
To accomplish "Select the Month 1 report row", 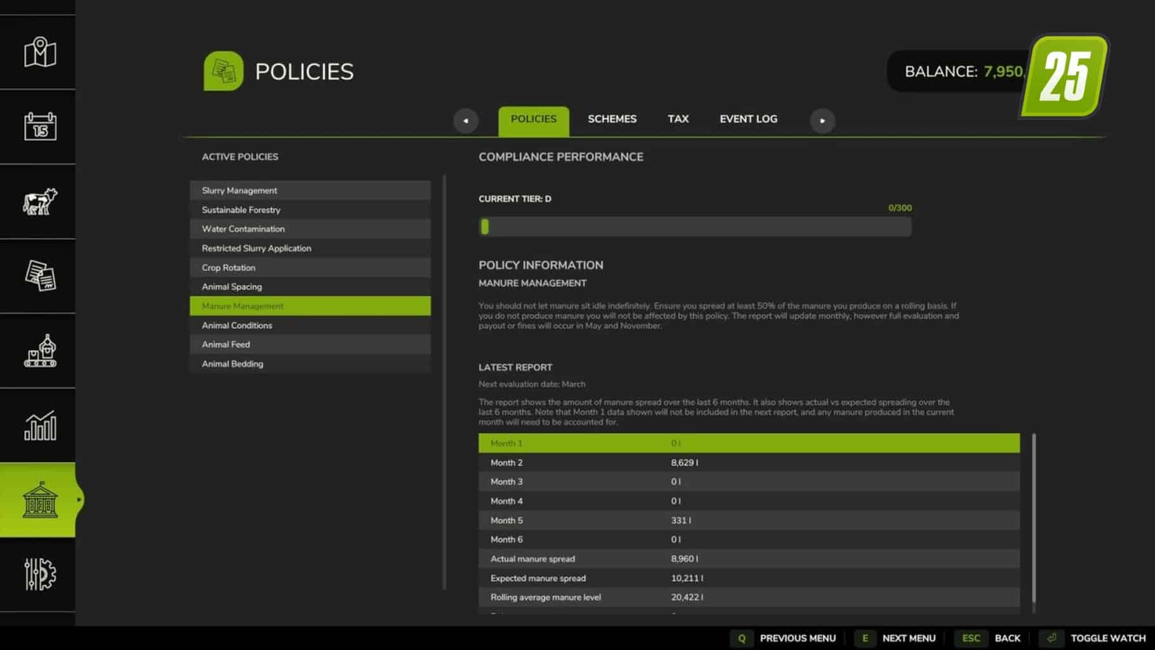I will point(749,443).
